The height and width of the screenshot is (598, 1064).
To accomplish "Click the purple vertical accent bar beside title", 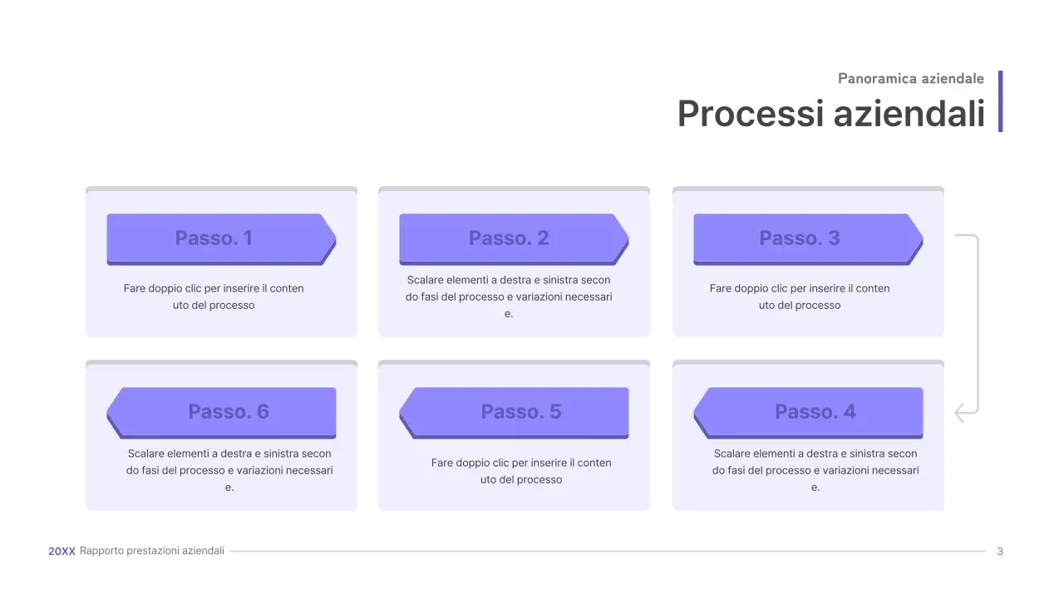I will [x=1000, y=101].
